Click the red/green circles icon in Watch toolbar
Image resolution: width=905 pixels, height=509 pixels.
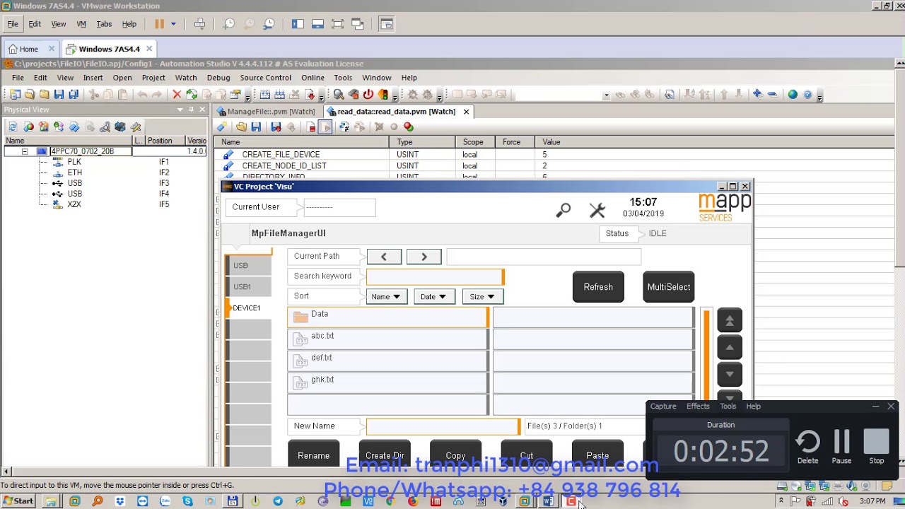pyautogui.click(x=408, y=127)
